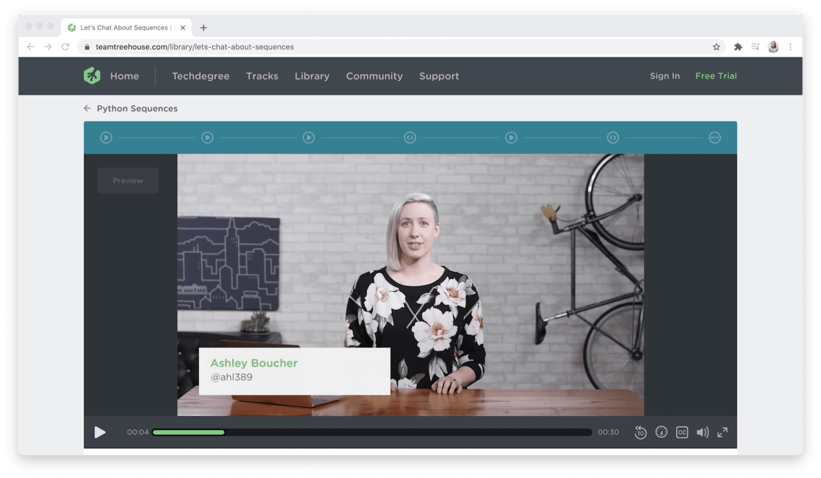821x478 pixels.
Task: Select the first video step in the course progress bar
Action: [x=106, y=137]
